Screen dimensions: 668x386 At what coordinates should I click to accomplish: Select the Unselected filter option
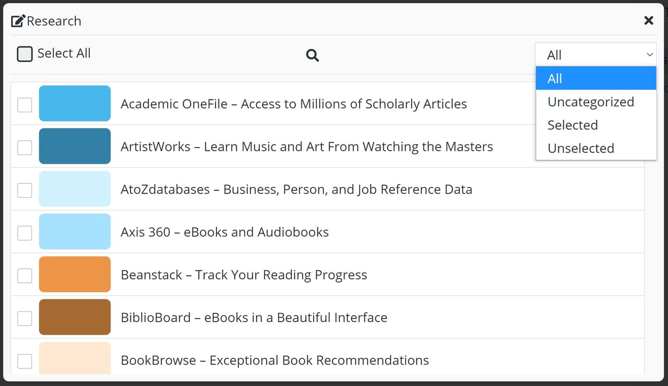(581, 148)
